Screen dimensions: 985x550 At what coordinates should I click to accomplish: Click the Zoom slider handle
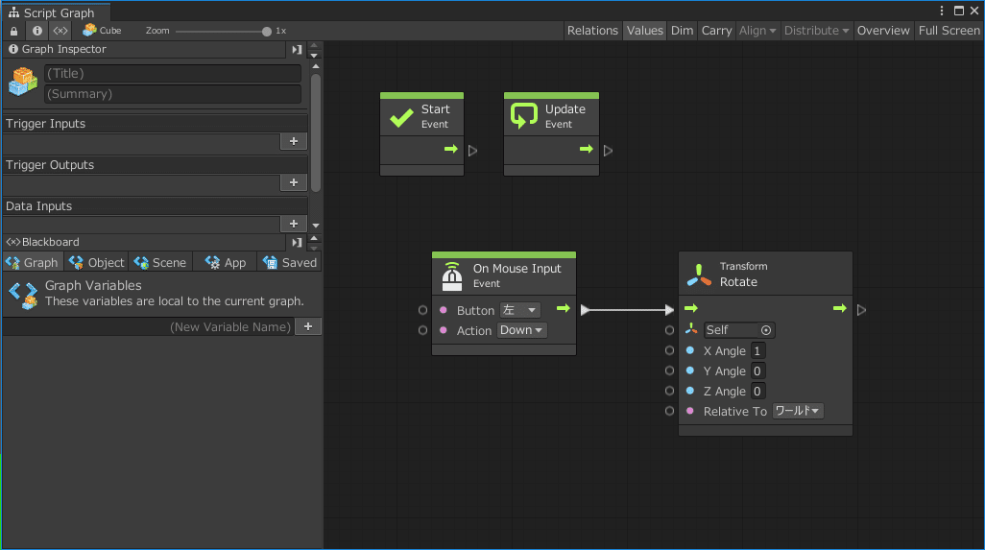point(266,31)
